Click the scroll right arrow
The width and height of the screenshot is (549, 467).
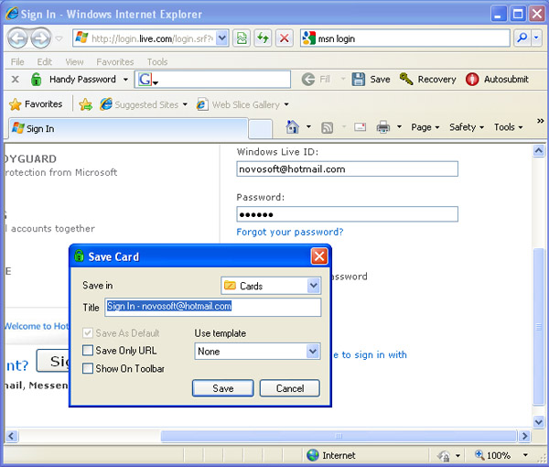(x=524, y=436)
